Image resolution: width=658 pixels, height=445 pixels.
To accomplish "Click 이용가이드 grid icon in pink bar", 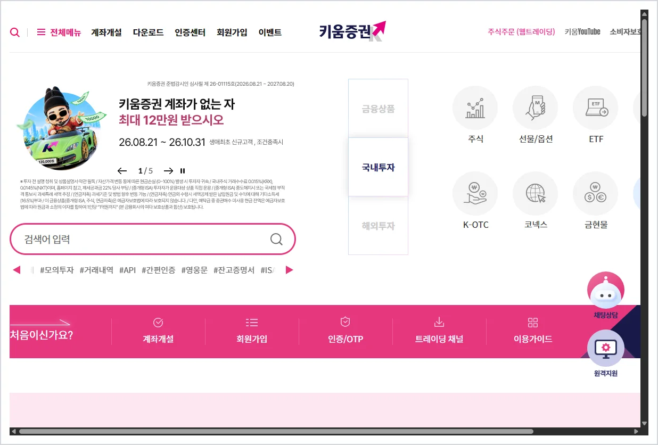I will coord(533,331).
